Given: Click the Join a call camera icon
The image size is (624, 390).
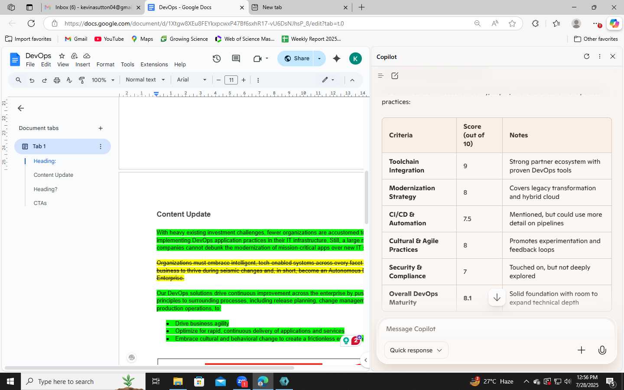Looking at the screenshot, I should point(257,58).
